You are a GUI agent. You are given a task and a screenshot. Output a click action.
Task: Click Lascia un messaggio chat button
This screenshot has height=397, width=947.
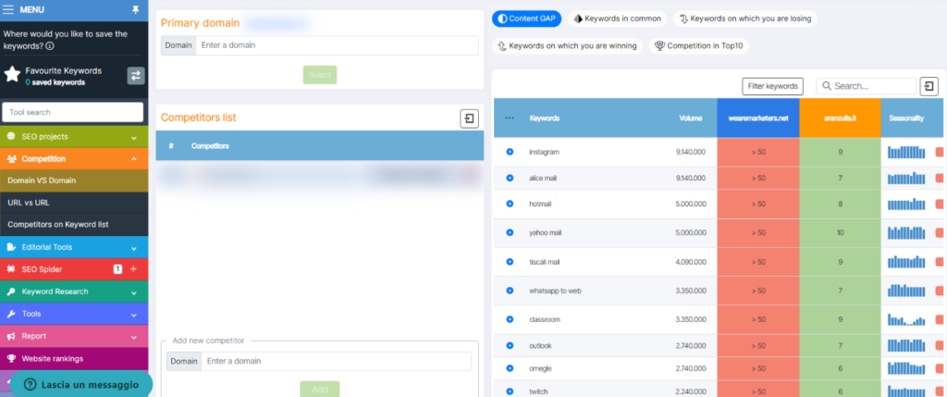point(81,384)
